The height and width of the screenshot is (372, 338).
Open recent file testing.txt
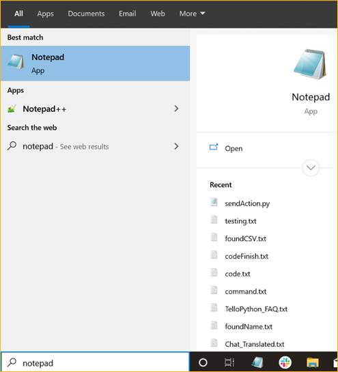tap(240, 221)
